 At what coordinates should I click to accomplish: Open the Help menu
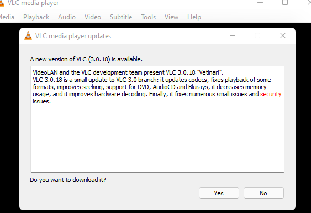(x=194, y=17)
